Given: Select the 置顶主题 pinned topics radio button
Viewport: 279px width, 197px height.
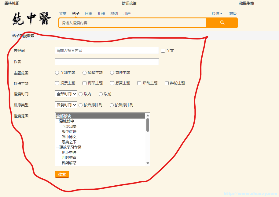Looking at the screenshot, I should click(112, 73).
